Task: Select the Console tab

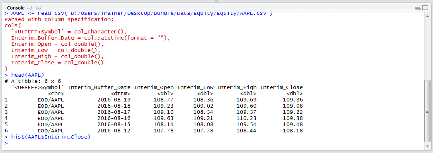Action: tap(16, 8)
